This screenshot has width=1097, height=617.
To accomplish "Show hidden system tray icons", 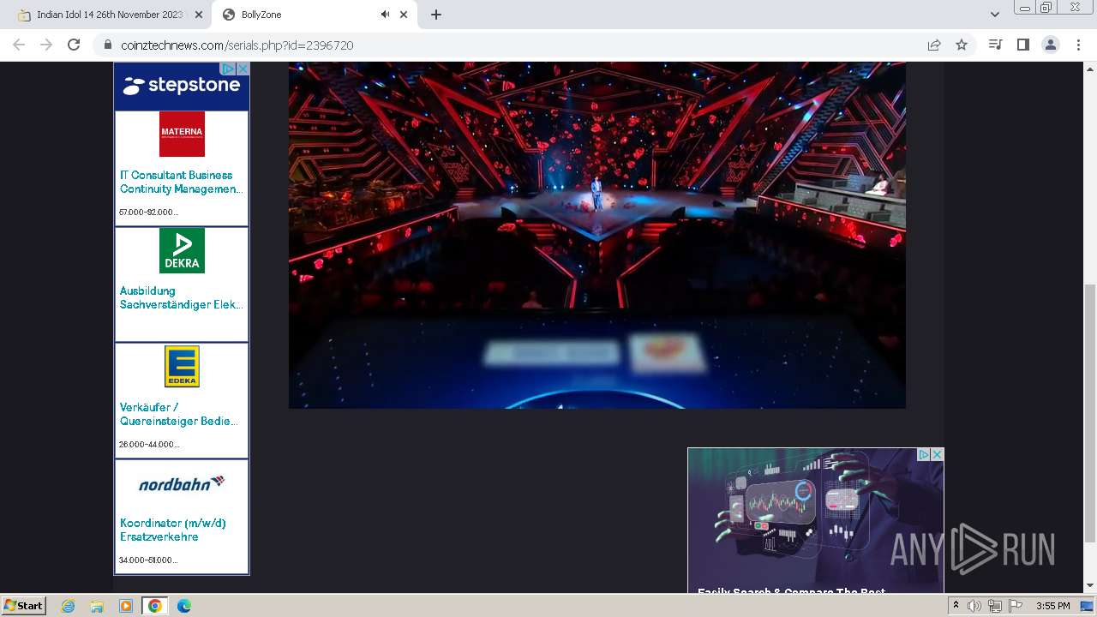I will pos(956,606).
